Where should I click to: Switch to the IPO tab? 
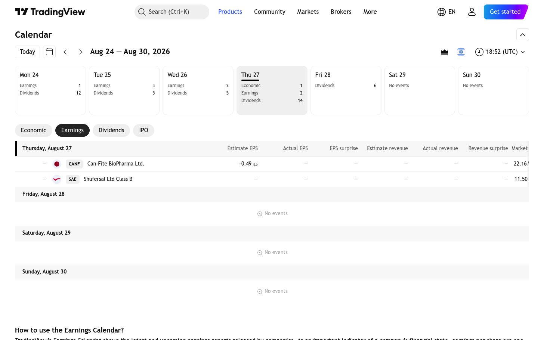(144, 130)
